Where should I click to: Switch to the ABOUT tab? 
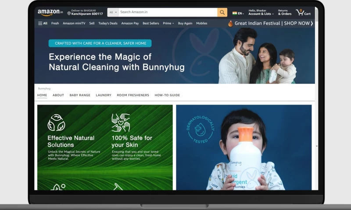click(x=58, y=95)
